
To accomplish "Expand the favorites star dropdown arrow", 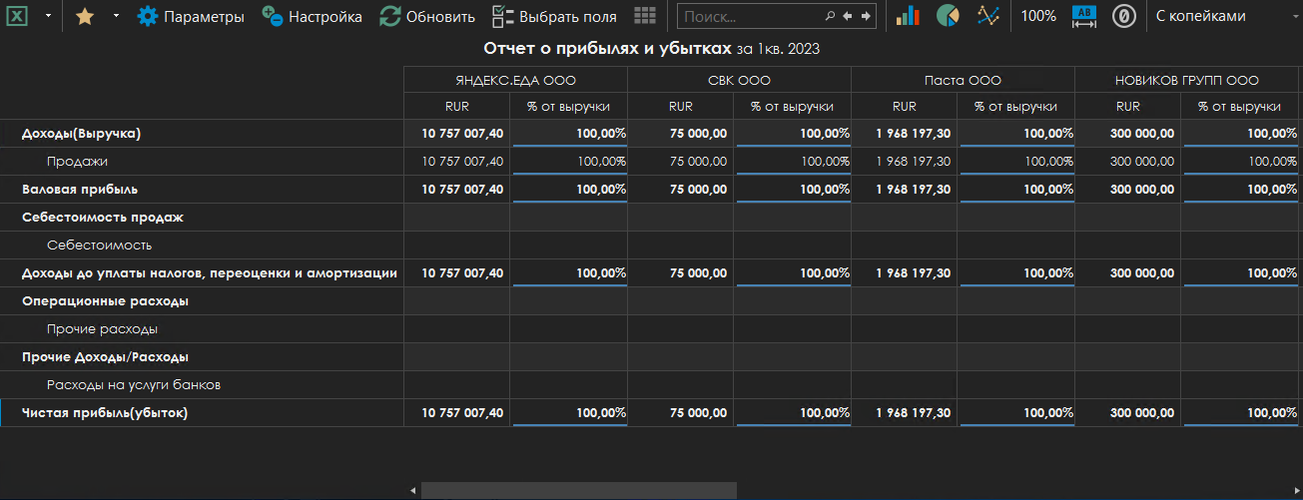I will coord(115,16).
